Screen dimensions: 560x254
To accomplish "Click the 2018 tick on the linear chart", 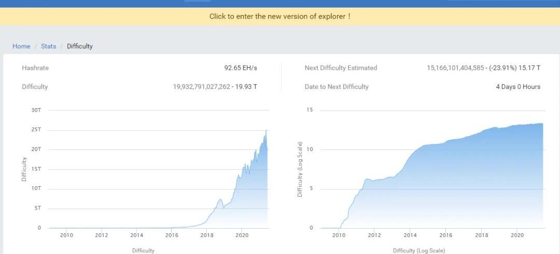I will pos(207,235).
